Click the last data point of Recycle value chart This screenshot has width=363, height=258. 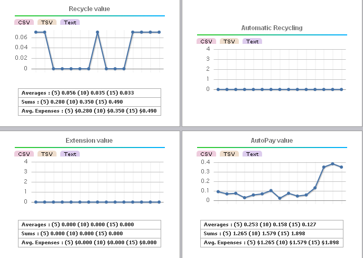click(159, 32)
